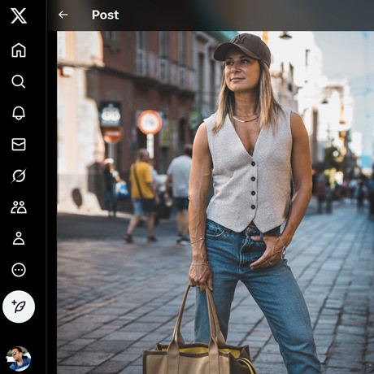Click the red round street sign
This screenshot has width=374, height=374.
tap(150, 122)
